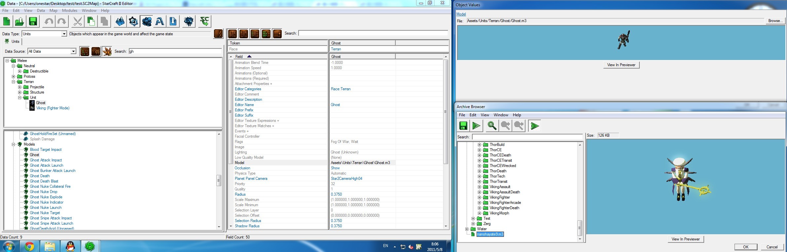Expand the Protoss folder node
Image resolution: width=787 pixels, height=252 pixels.
14,76
